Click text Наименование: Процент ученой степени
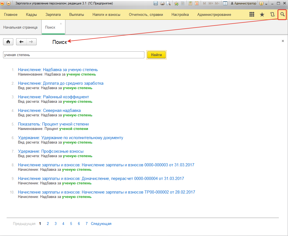The width and height of the screenshot is (288, 236). 53,129
